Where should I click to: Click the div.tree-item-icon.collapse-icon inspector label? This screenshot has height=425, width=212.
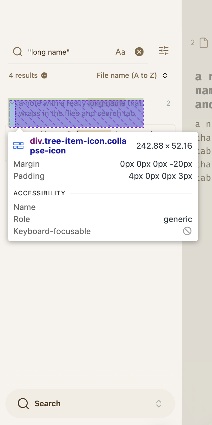click(78, 146)
